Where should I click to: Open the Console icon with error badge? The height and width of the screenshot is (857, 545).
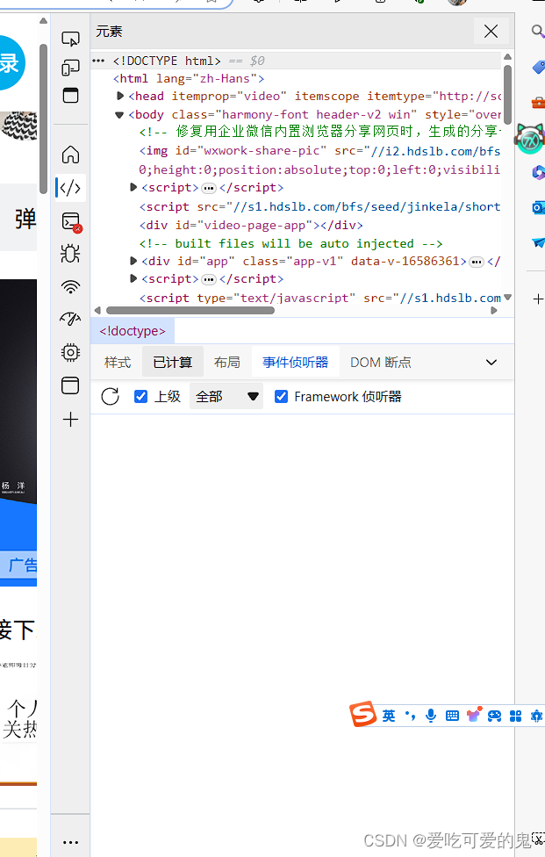pyautogui.click(x=71, y=221)
